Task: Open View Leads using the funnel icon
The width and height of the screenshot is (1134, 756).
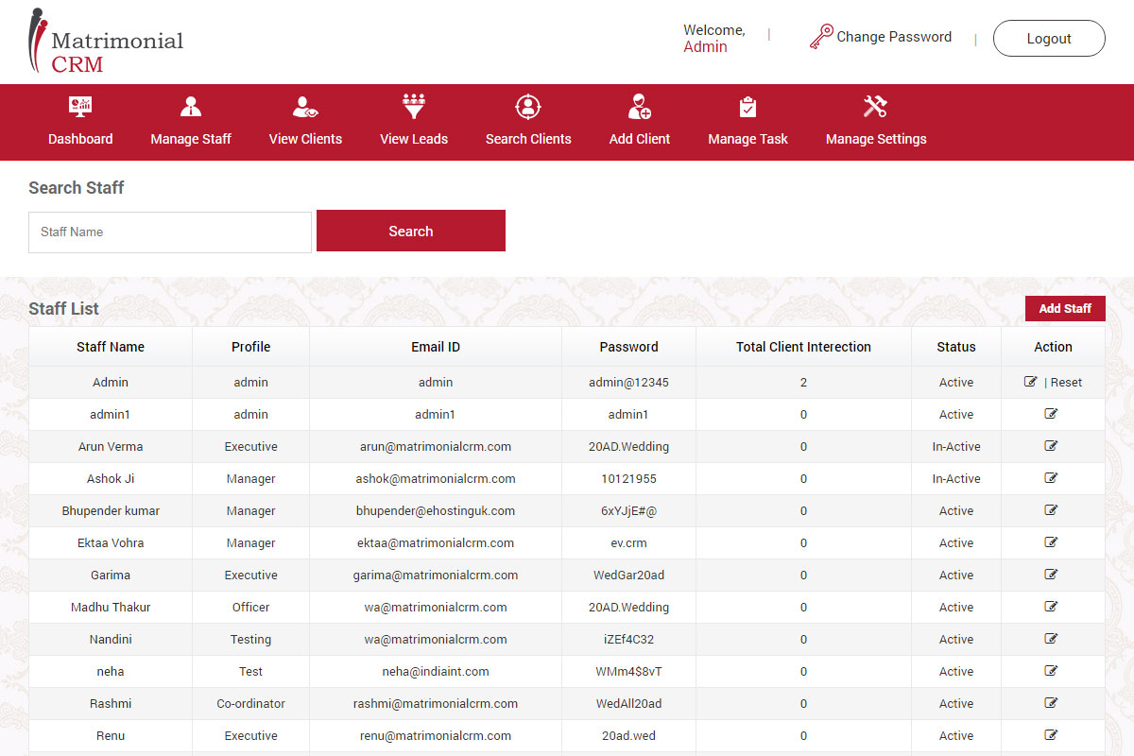Action: coord(413,106)
